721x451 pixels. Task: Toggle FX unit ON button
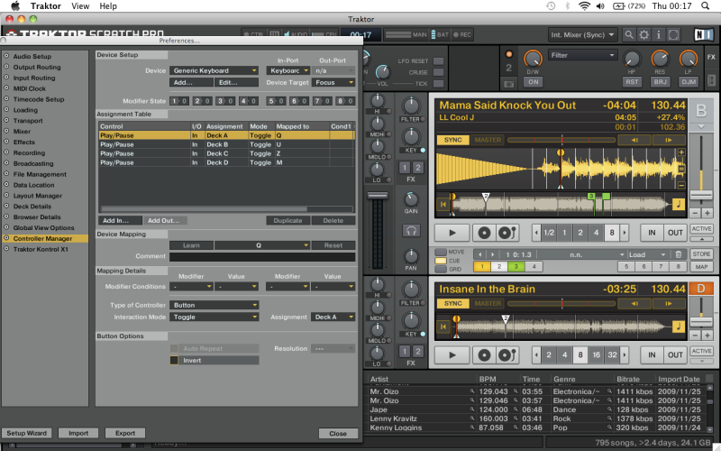tap(533, 82)
